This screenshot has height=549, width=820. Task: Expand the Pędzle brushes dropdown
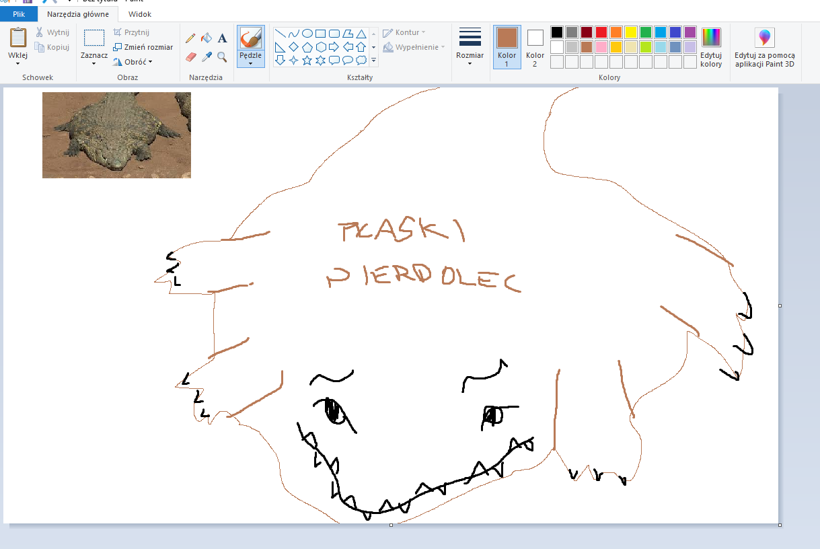(250, 63)
